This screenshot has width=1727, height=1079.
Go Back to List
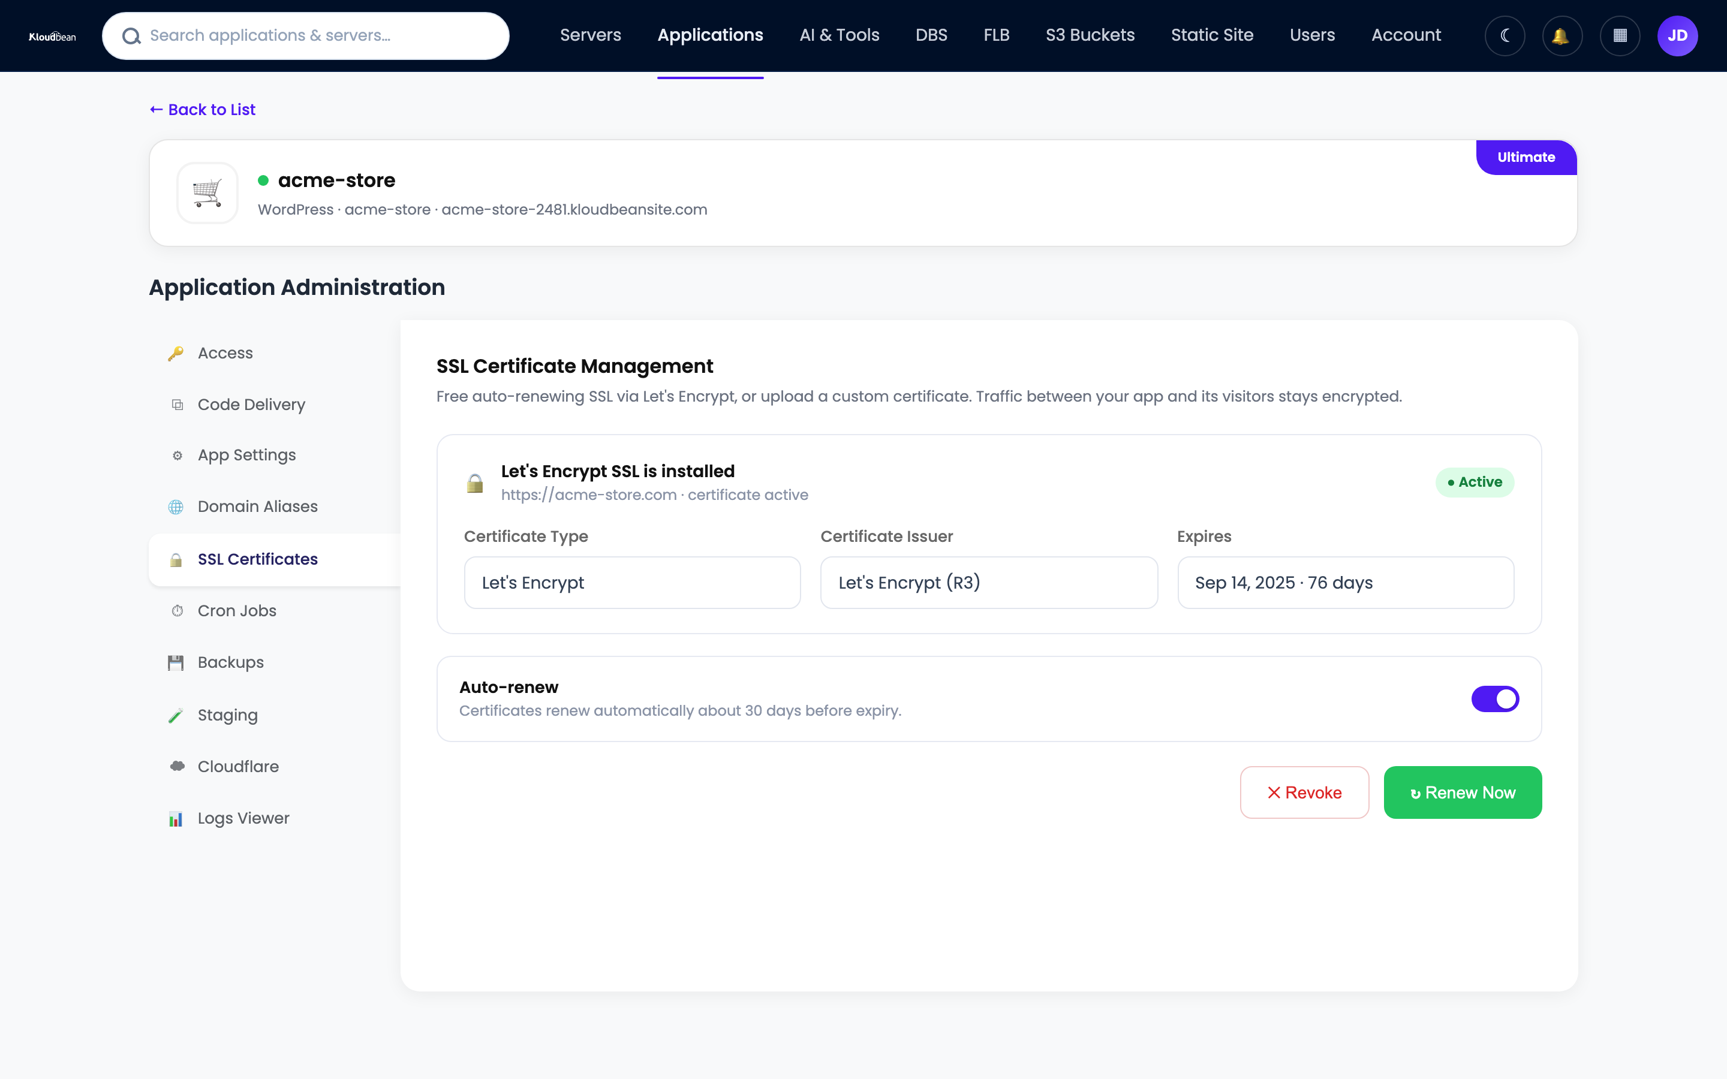[203, 109]
